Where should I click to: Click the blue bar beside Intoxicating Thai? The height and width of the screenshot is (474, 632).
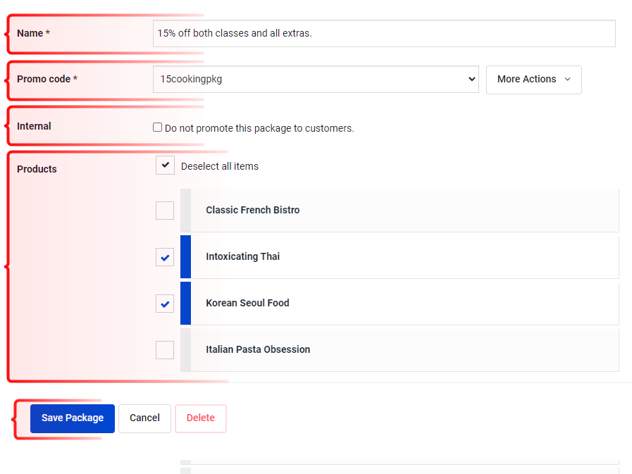click(185, 257)
